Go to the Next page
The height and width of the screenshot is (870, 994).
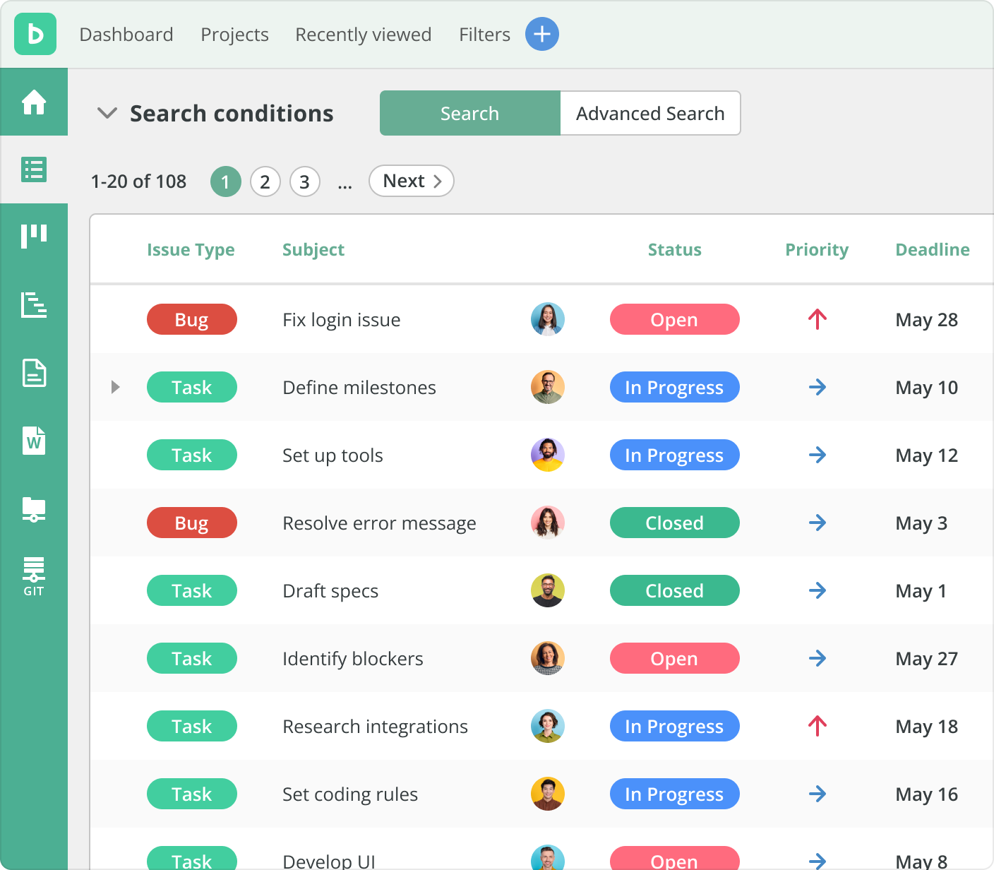(411, 181)
